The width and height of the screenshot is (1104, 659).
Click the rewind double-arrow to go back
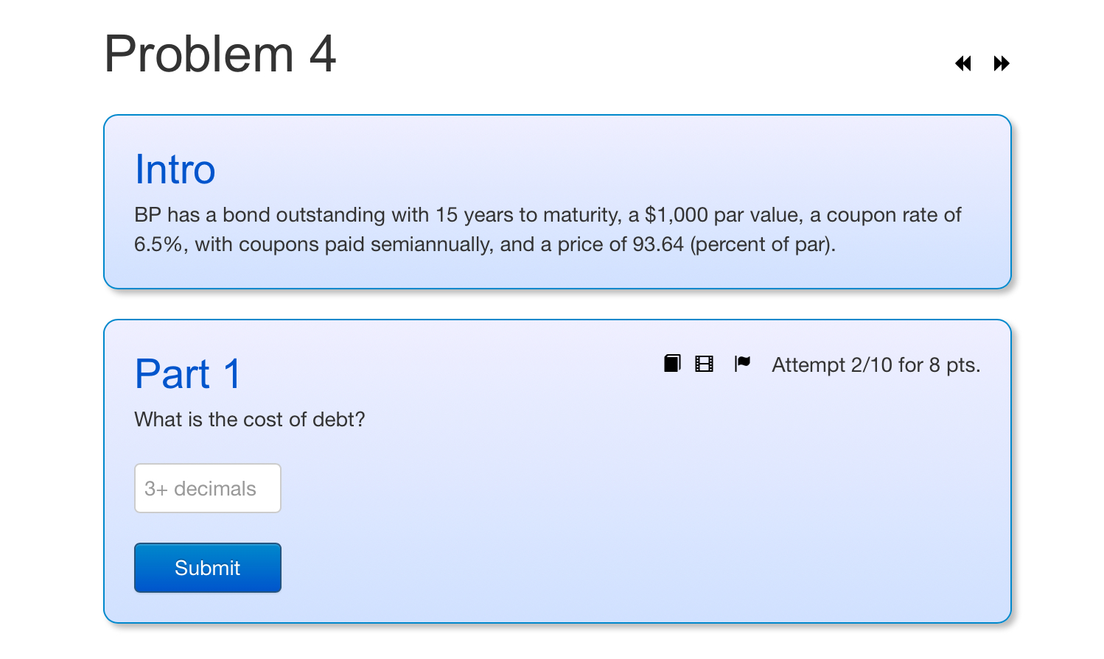click(x=962, y=64)
